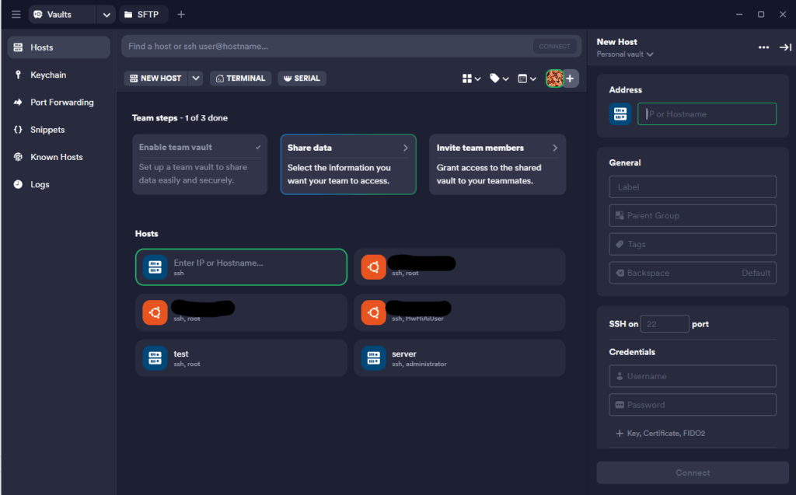Click the address host icon in panel
796x495 pixels.
point(620,114)
